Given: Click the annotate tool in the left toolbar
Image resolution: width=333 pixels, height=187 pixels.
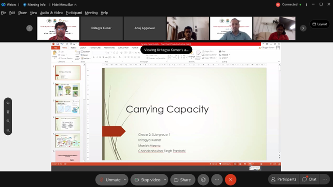Looking at the screenshot, I should [x=8, y=103].
